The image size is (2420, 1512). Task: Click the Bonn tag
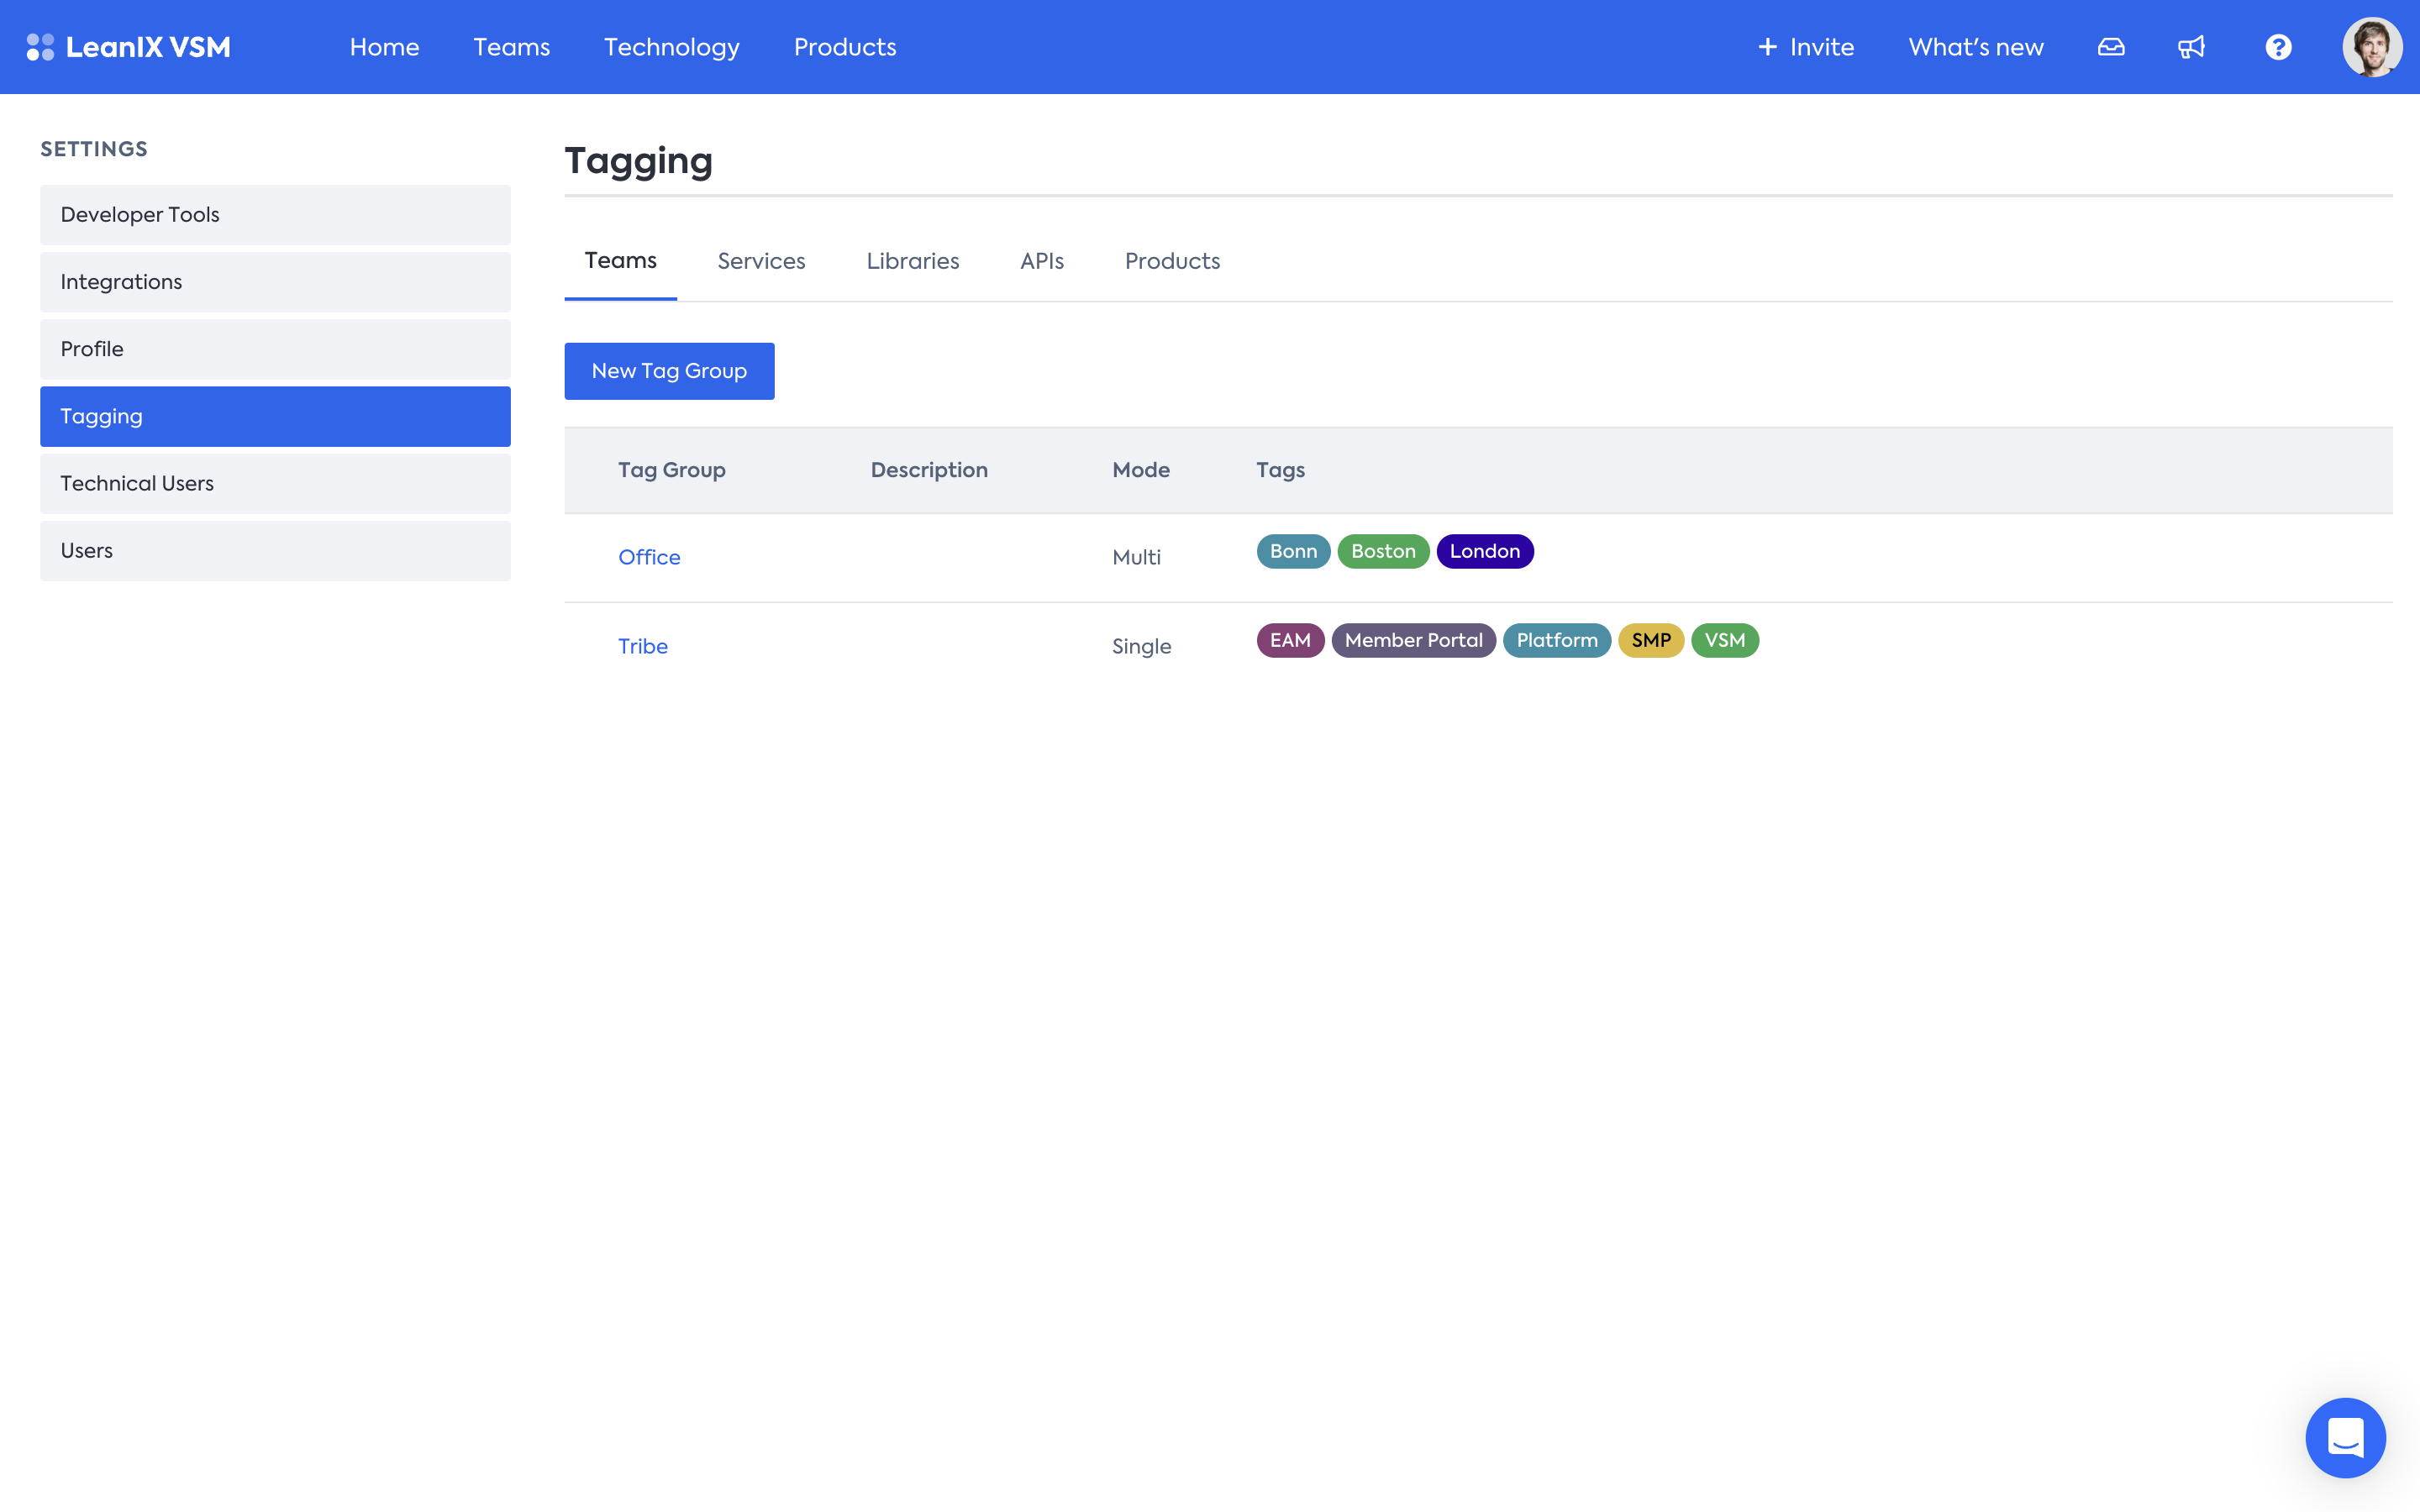[x=1293, y=551]
